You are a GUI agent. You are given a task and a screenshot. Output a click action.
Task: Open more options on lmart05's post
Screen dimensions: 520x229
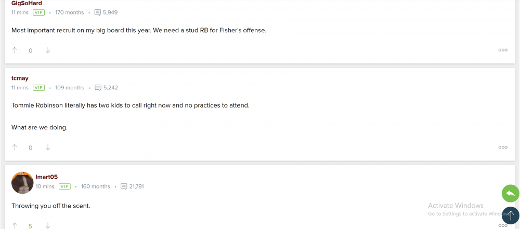click(503, 225)
